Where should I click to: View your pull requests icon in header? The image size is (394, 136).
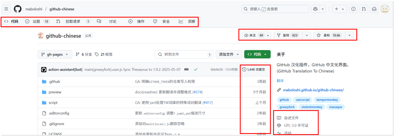point(364,9)
